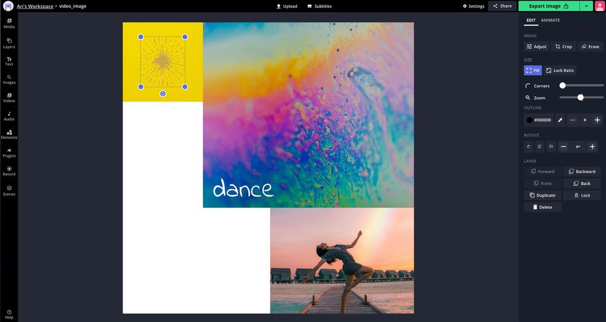606x322 pixels.
Task: Switch to the Animate tab
Action: (550, 20)
